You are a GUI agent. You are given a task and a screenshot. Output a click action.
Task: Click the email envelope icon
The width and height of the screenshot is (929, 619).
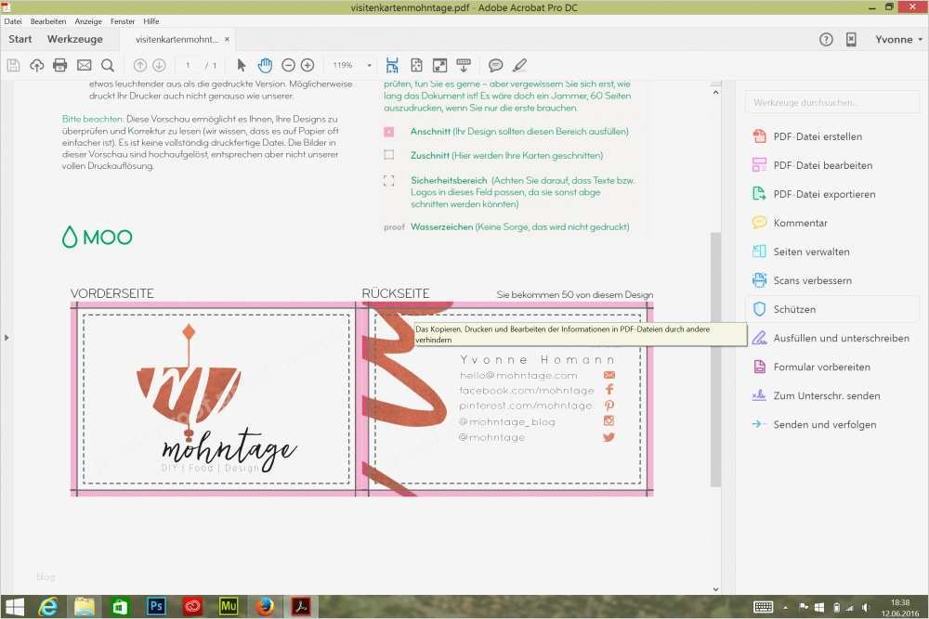85,65
